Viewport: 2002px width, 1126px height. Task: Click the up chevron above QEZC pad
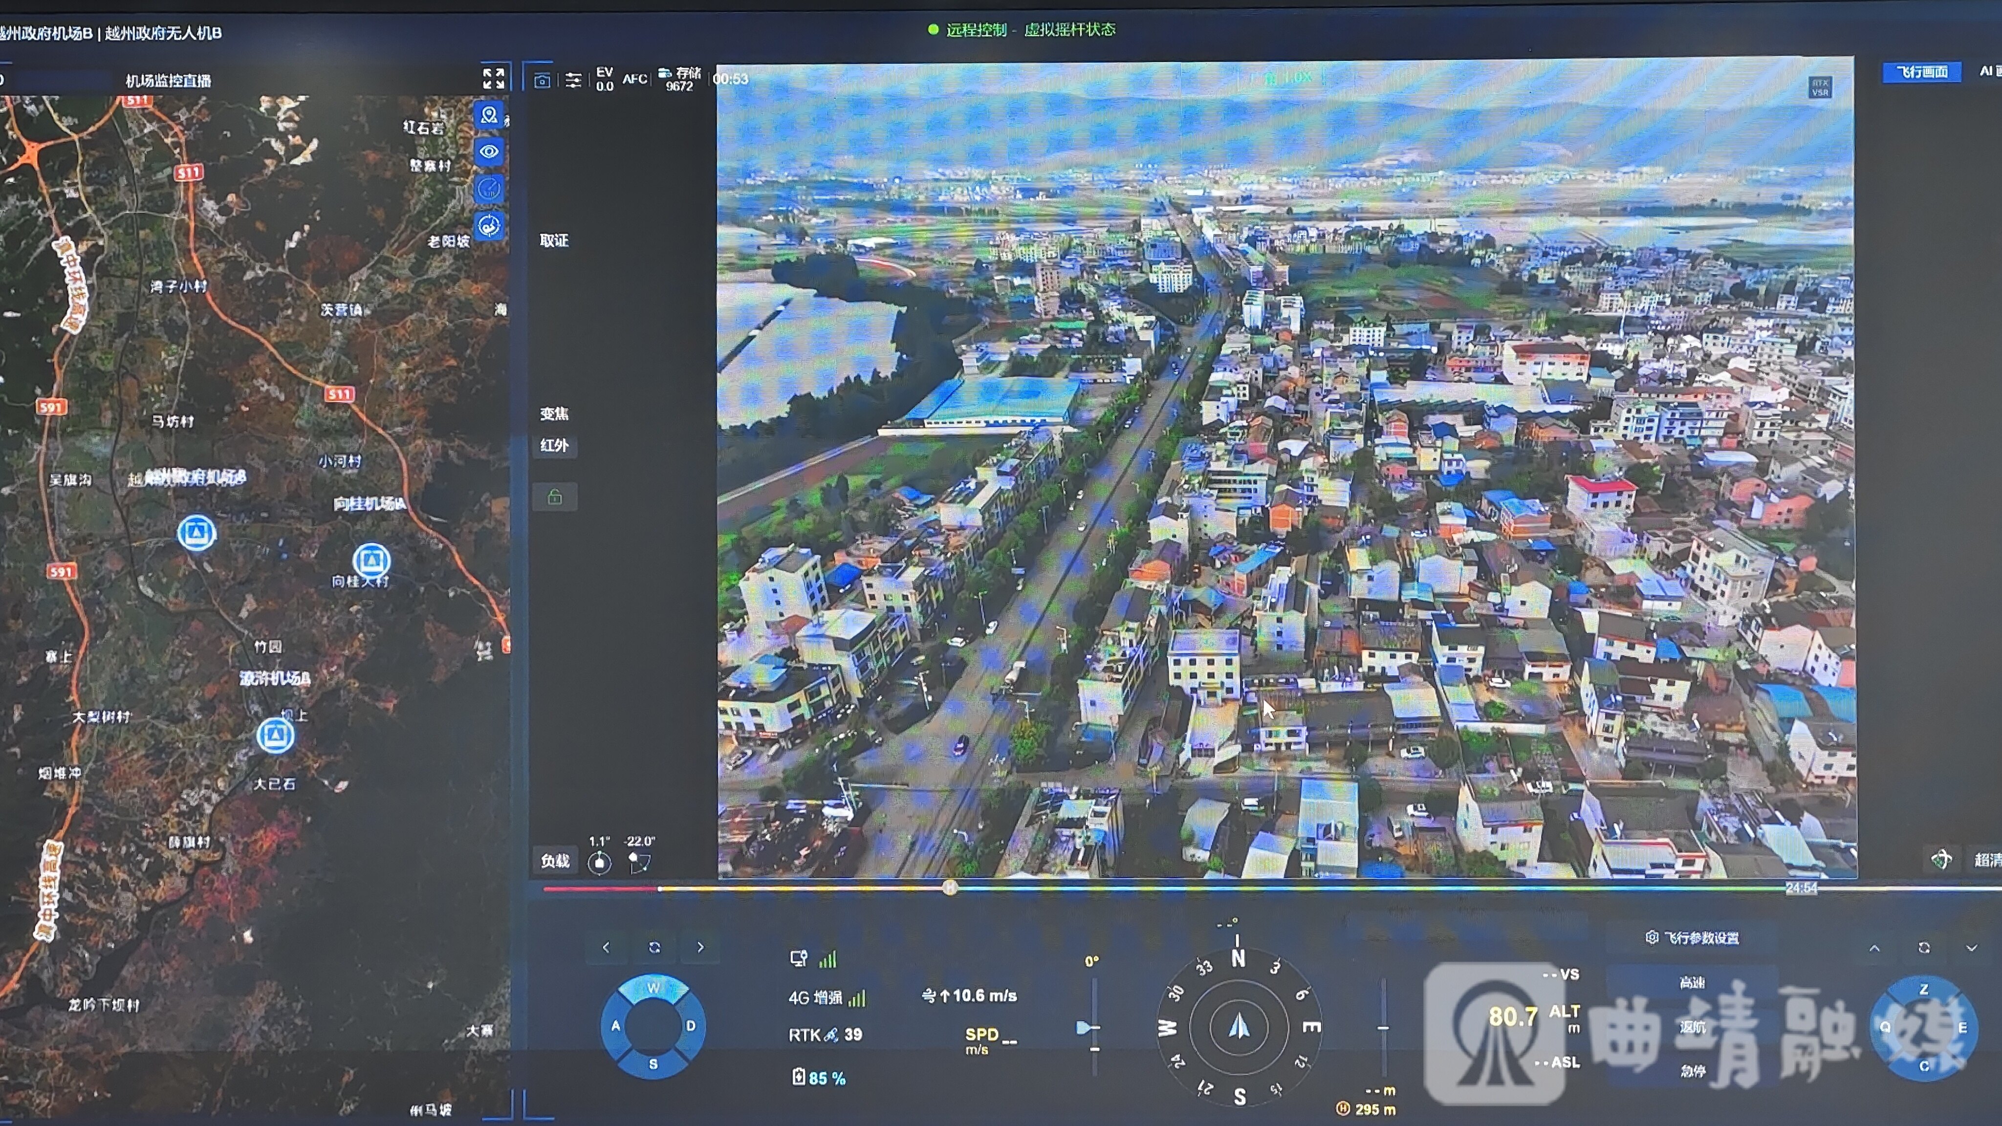coord(1874,948)
